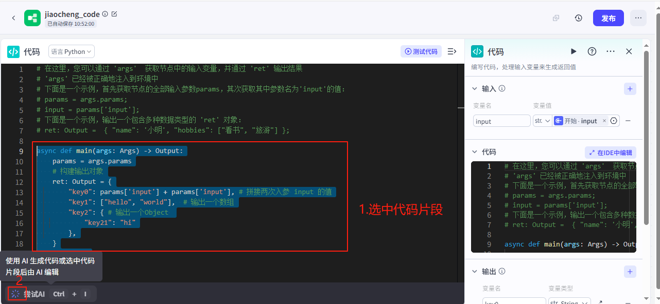Open the str. type dropdown for the input variable

click(x=542, y=121)
